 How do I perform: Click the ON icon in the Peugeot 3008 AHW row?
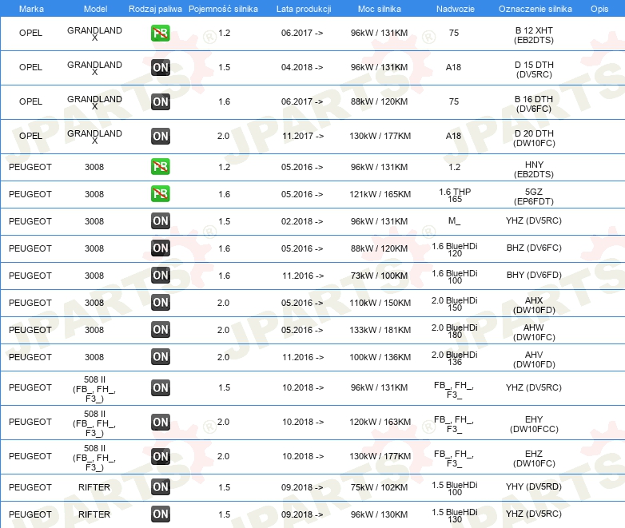161,330
